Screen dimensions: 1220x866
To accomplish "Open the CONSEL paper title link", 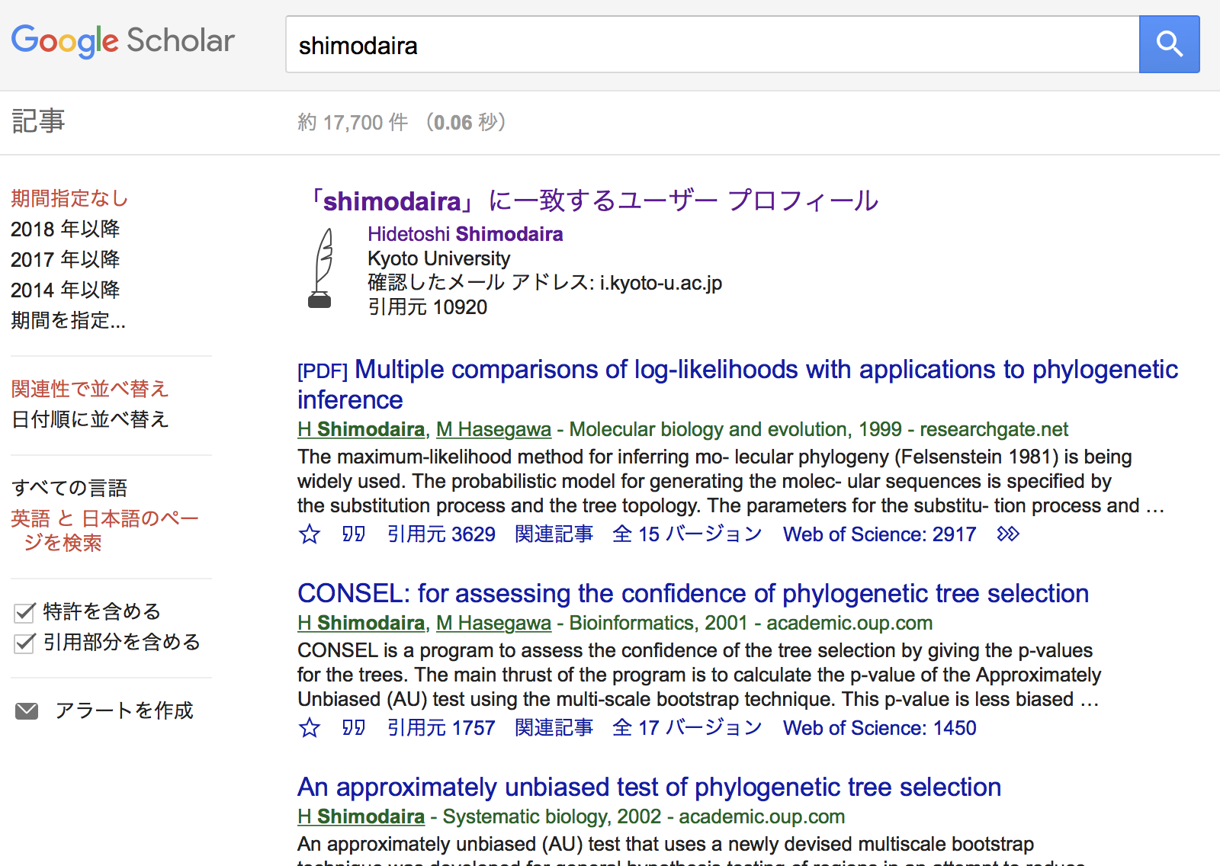I will pos(693,593).
